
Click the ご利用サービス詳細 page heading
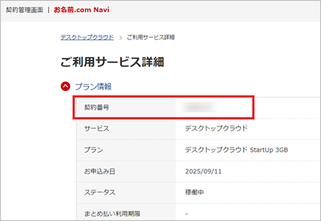click(112, 62)
